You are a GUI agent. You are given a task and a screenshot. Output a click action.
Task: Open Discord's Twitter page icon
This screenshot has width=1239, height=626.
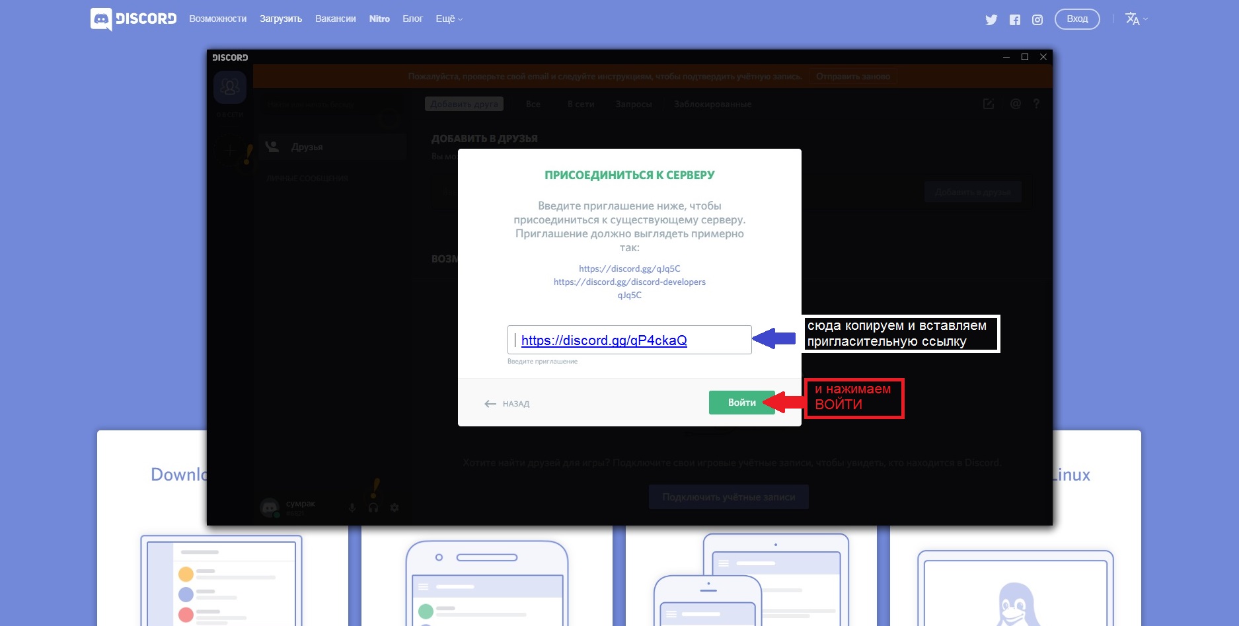[991, 20]
